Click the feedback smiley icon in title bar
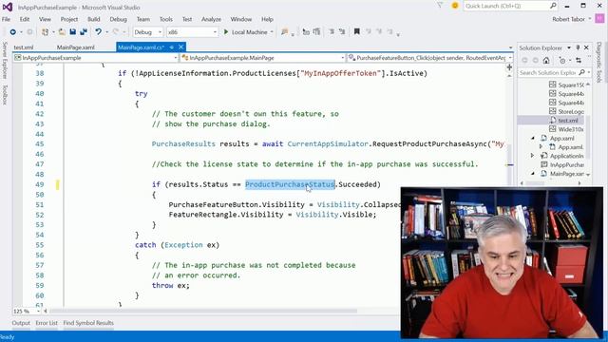Viewport: 608px width, 342px height. (x=455, y=6)
